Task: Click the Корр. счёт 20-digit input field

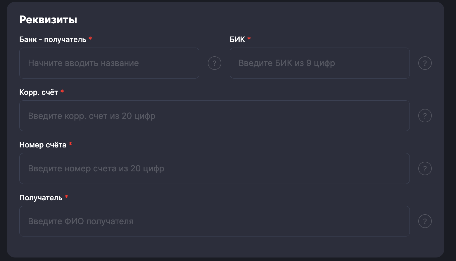Action: [x=214, y=116]
